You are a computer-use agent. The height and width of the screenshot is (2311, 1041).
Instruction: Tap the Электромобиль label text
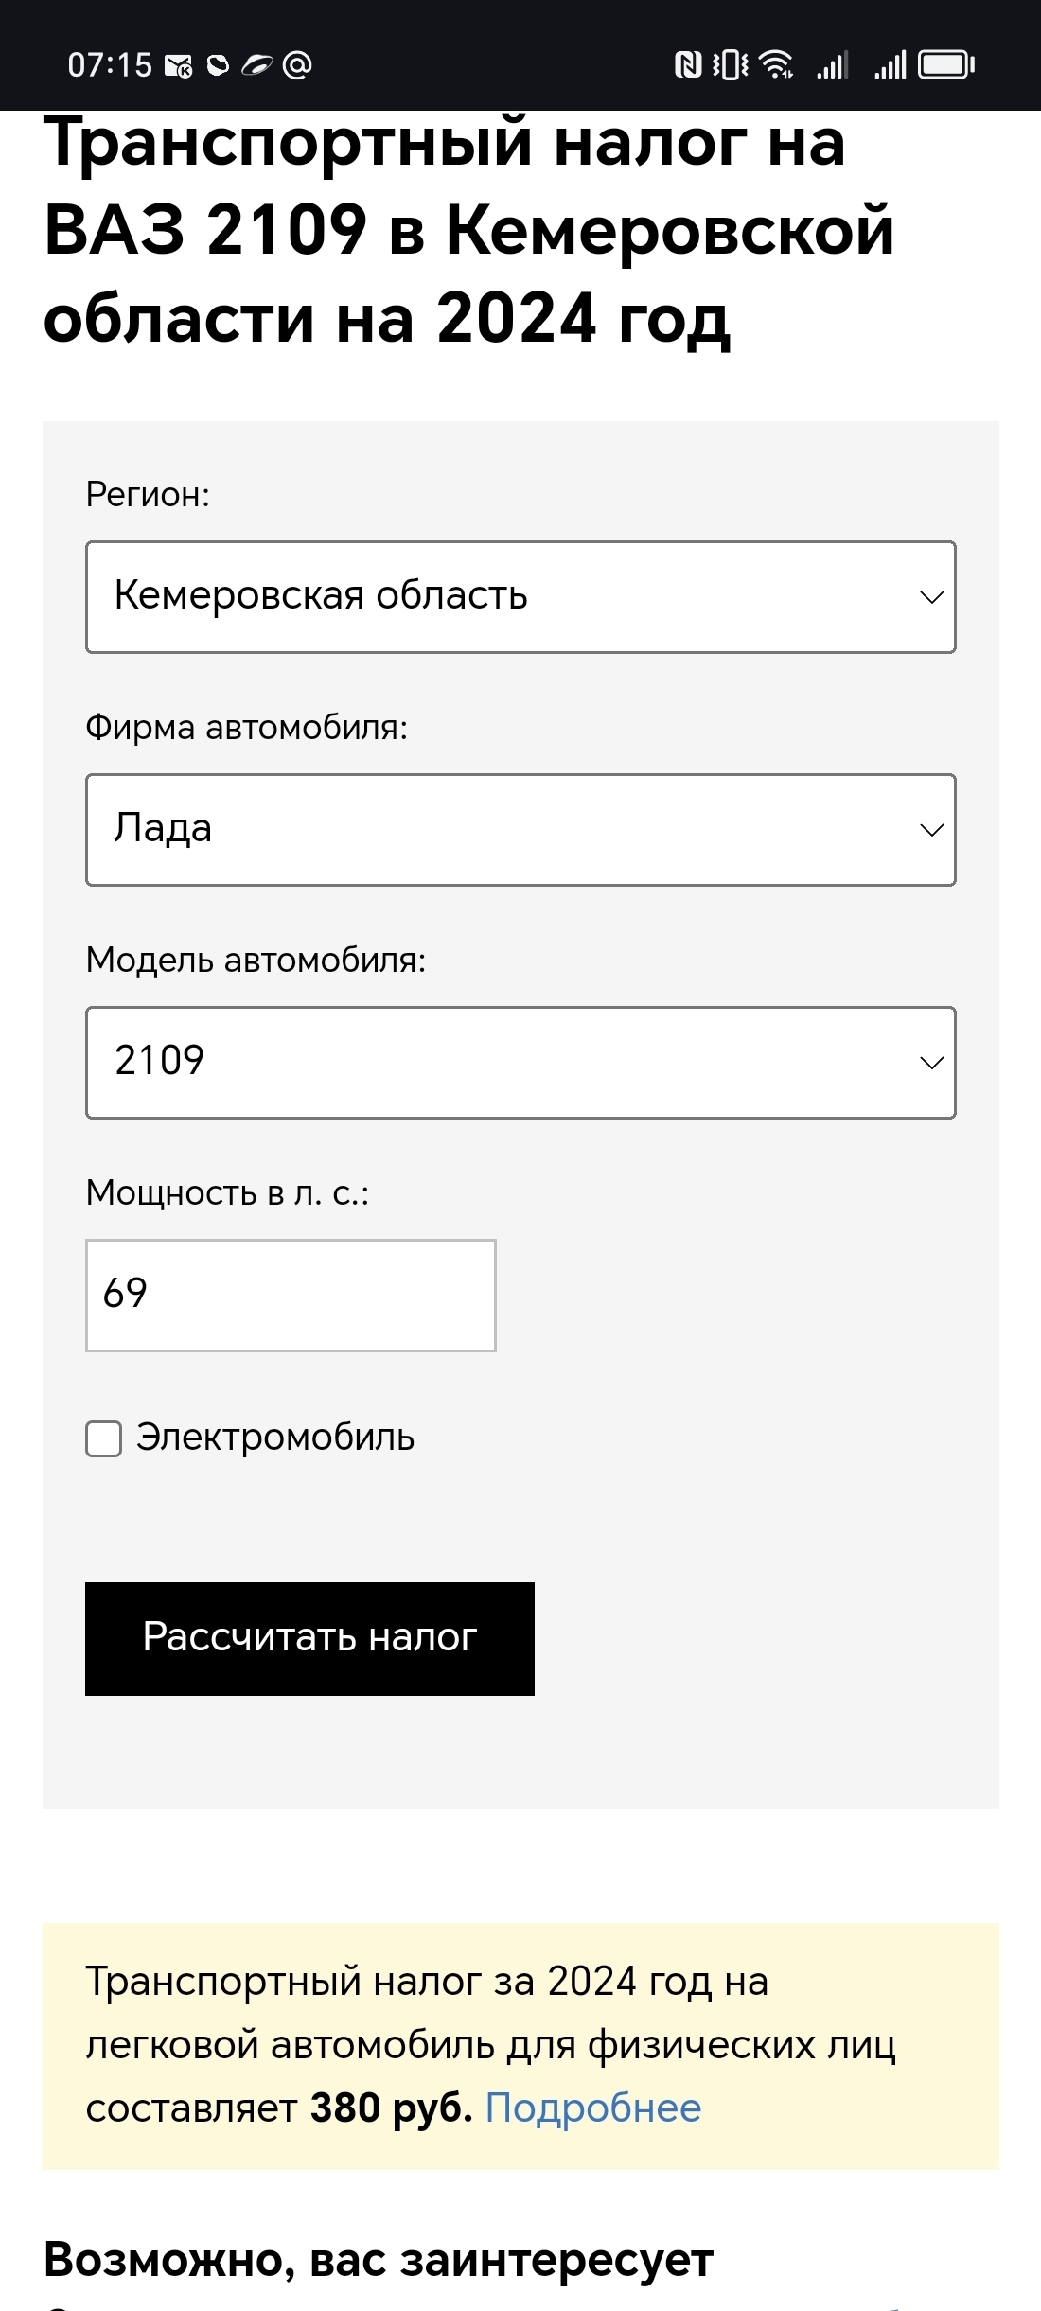coord(275,1438)
